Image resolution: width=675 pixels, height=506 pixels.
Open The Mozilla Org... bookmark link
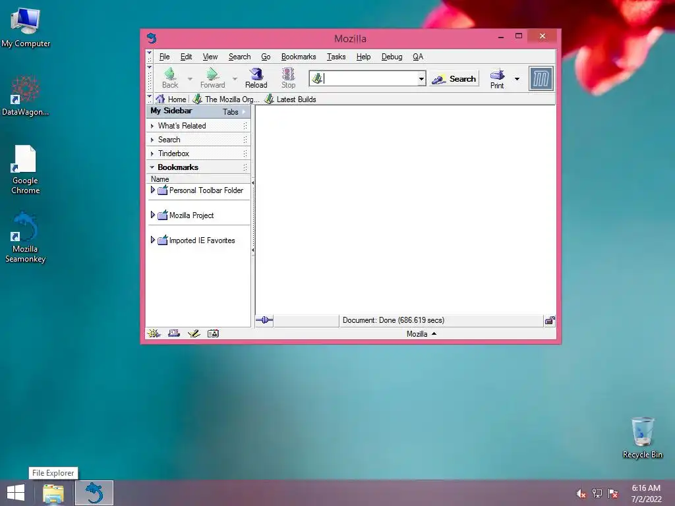click(x=226, y=99)
